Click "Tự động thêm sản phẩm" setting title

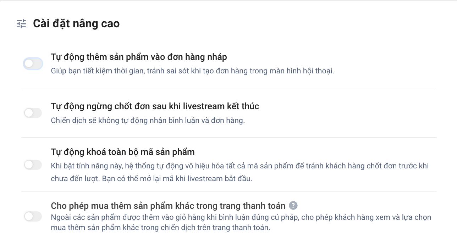[x=139, y=57]
